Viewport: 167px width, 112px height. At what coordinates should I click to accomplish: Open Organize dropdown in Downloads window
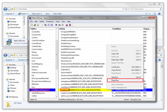pyautogui.click(x=10, y=14)
